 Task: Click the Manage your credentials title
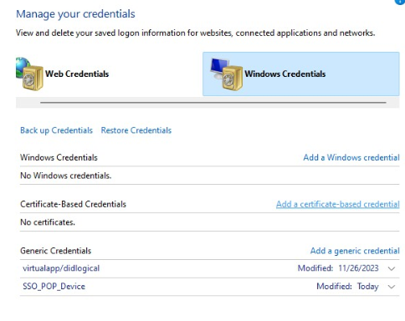(75, 14)
